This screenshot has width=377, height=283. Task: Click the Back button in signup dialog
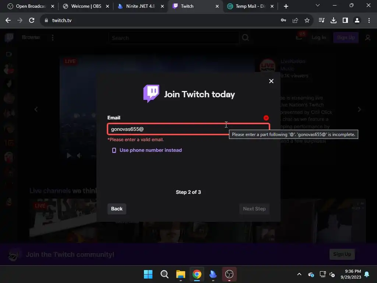coord(117,209)
